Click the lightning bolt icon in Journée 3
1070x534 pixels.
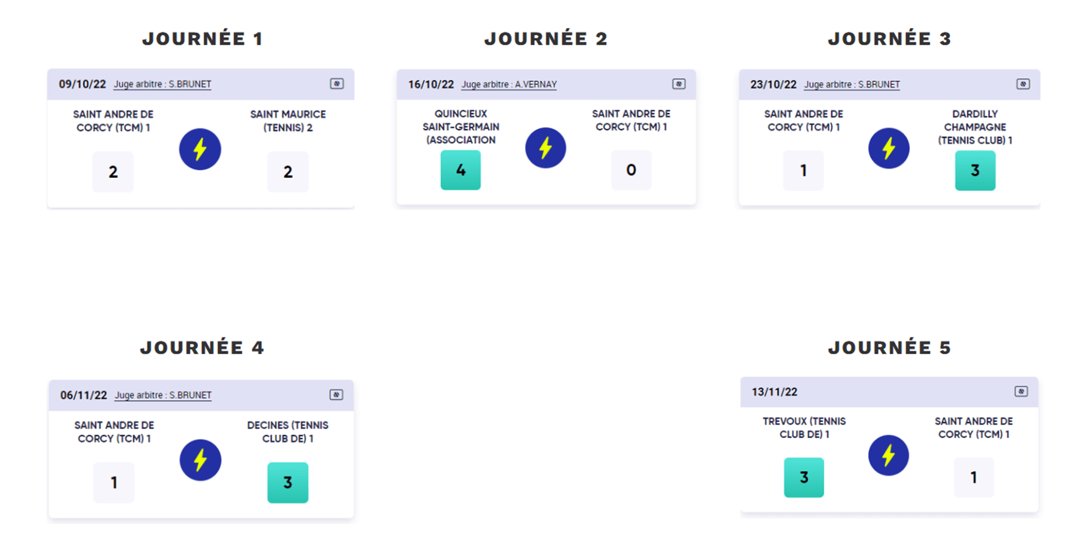[889, 148]
